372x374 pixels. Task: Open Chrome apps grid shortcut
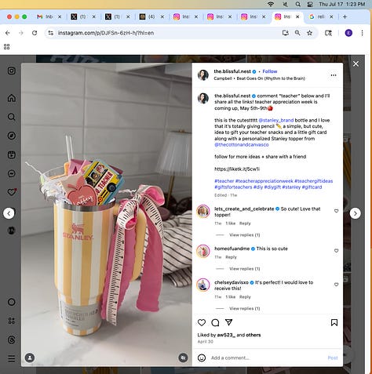click(x=7, y=47)
